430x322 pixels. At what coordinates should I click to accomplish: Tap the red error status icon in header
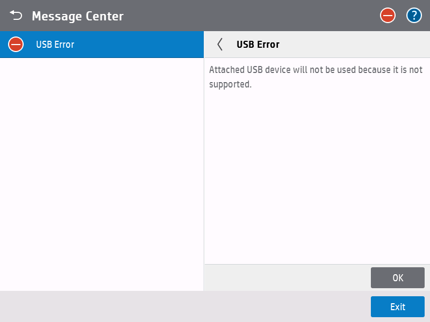pos(388,16)
